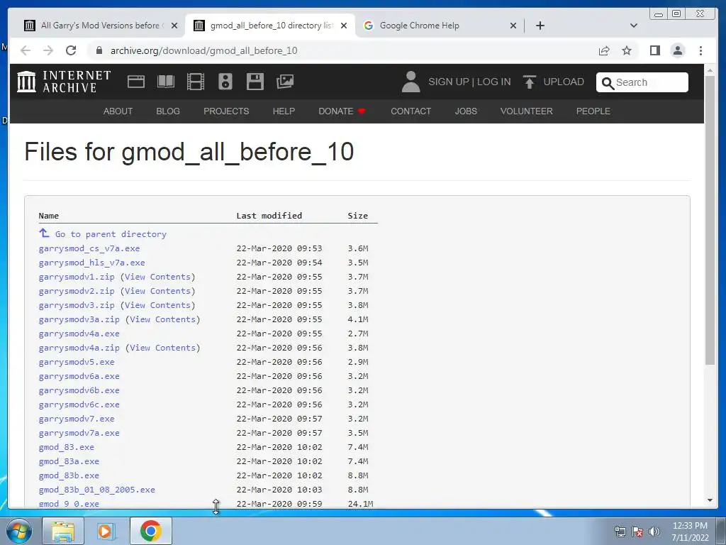Viewport: 726px width, 545px height.
Task: Click the upload arrow icon
Action: click(x=530, y=82)
